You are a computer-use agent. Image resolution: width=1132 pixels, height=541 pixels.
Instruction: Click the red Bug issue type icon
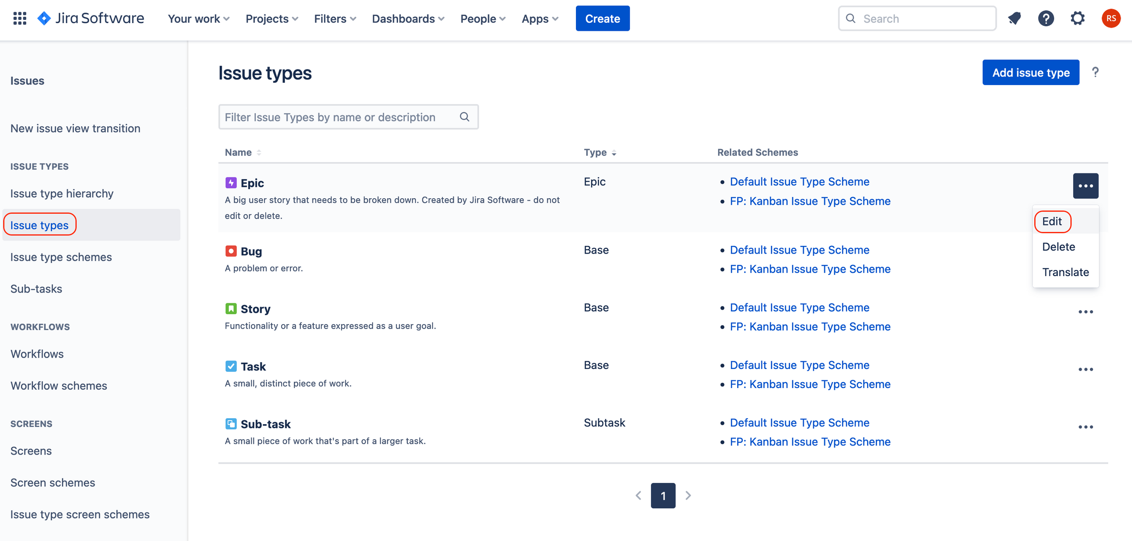[x=231, y=251]
